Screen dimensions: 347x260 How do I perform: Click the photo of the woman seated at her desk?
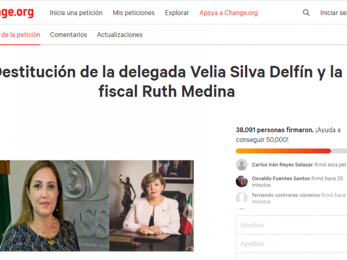pos(151,205)
